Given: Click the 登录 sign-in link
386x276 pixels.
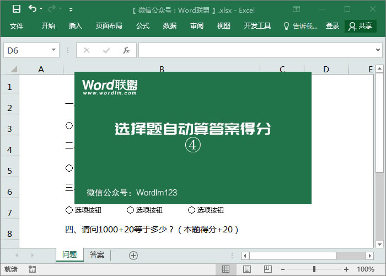Looking at the screenshot, I should (333, 26).
